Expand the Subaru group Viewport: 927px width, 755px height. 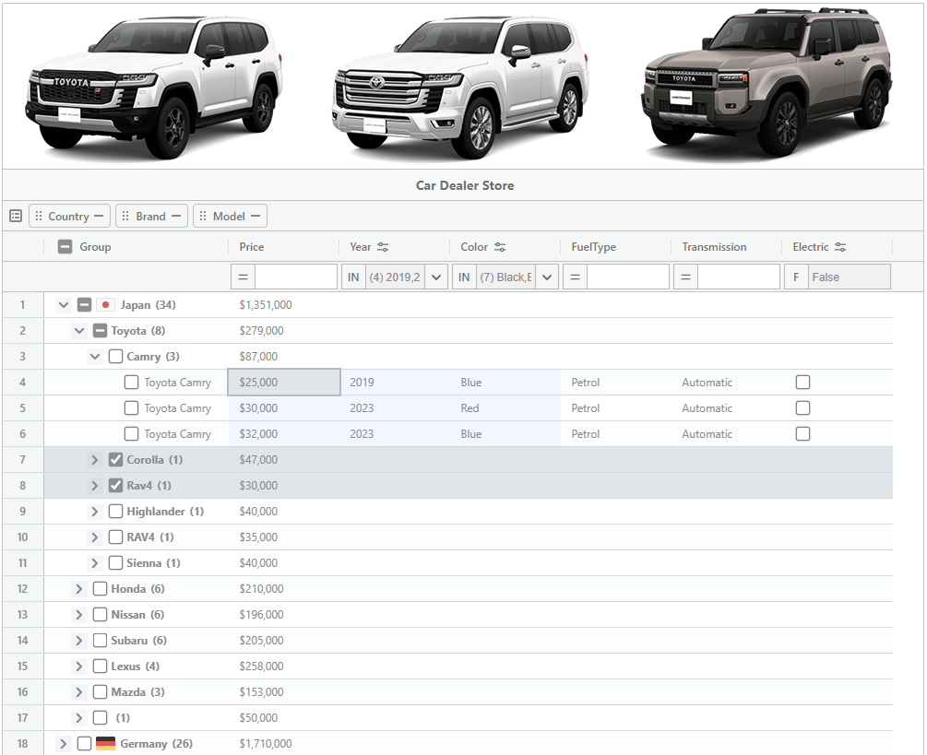pyautogui.click(x=79, y=641)
